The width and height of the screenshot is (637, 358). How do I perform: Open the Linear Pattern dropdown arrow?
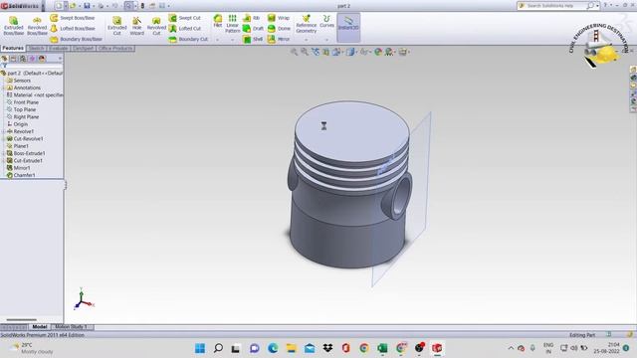pyautogui.click(x=232, y=40)
